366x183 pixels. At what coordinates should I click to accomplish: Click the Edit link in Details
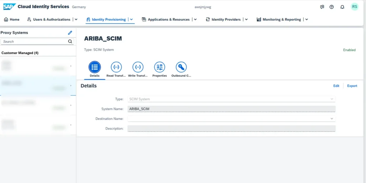pyautogui.click(x=336, y=86)
